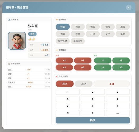Image resolution: width=139 pixels, height=132 pixels.
Task: Add three points with +3 button
Action: [64, 68]
